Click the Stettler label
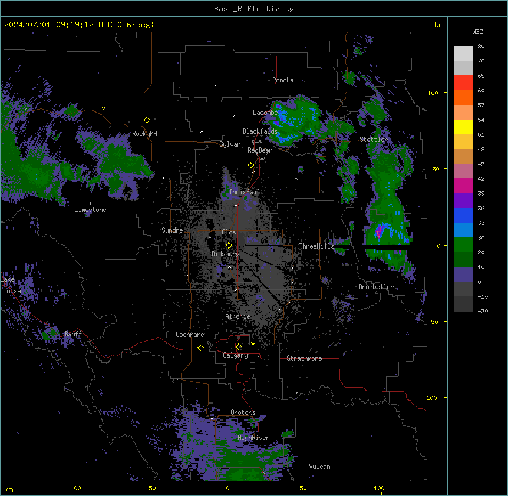The image size is (508, 496). click(374, 140)
